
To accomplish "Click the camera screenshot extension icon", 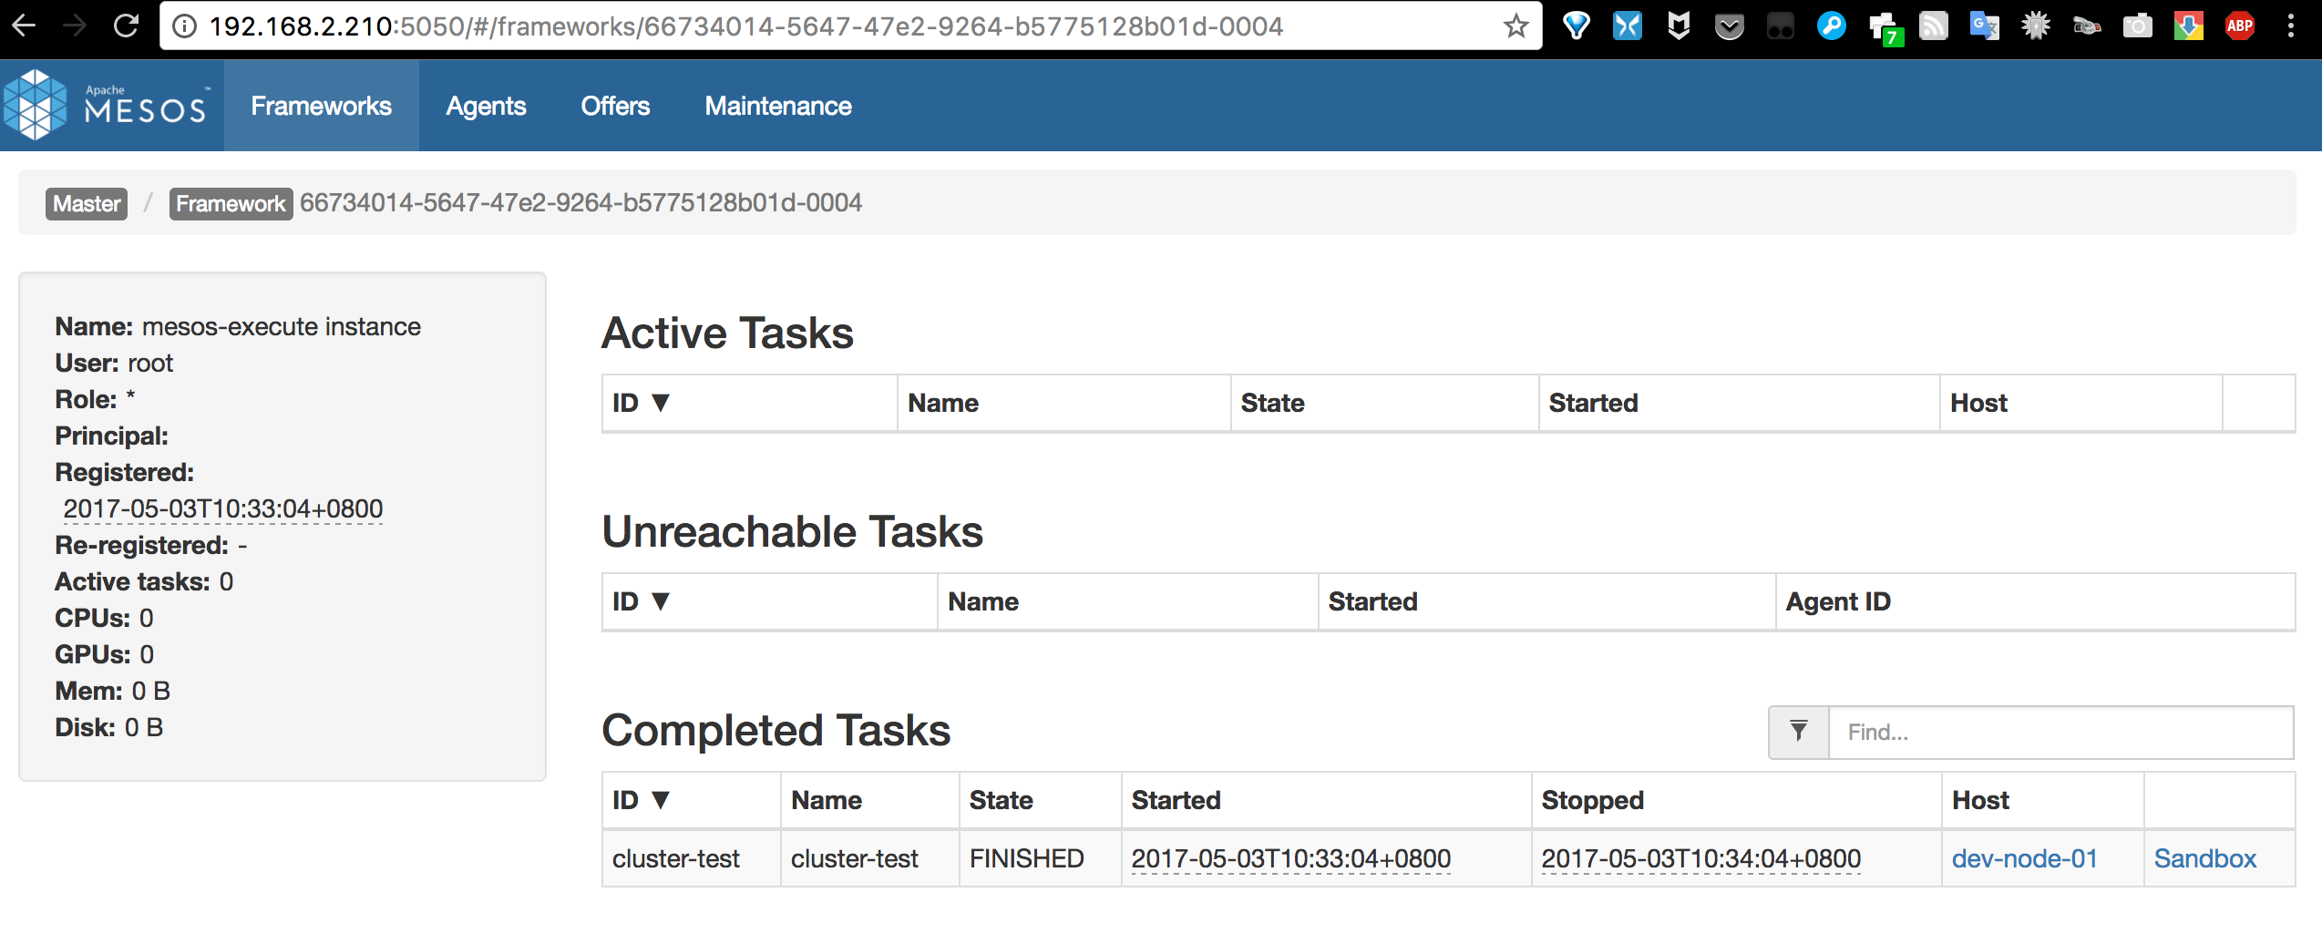I will 2137,26.
